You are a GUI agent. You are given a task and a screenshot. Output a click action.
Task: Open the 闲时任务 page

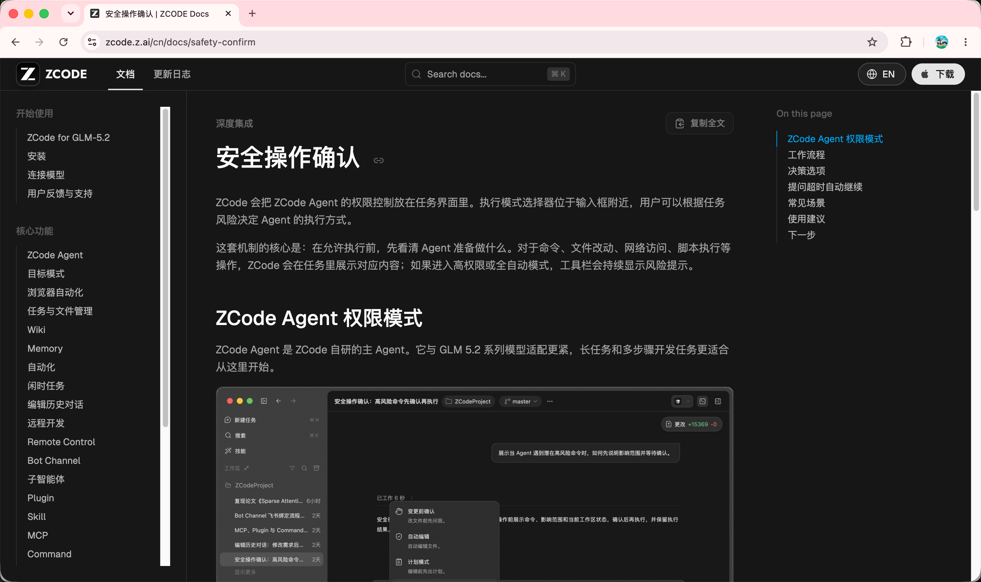(46, 386)
